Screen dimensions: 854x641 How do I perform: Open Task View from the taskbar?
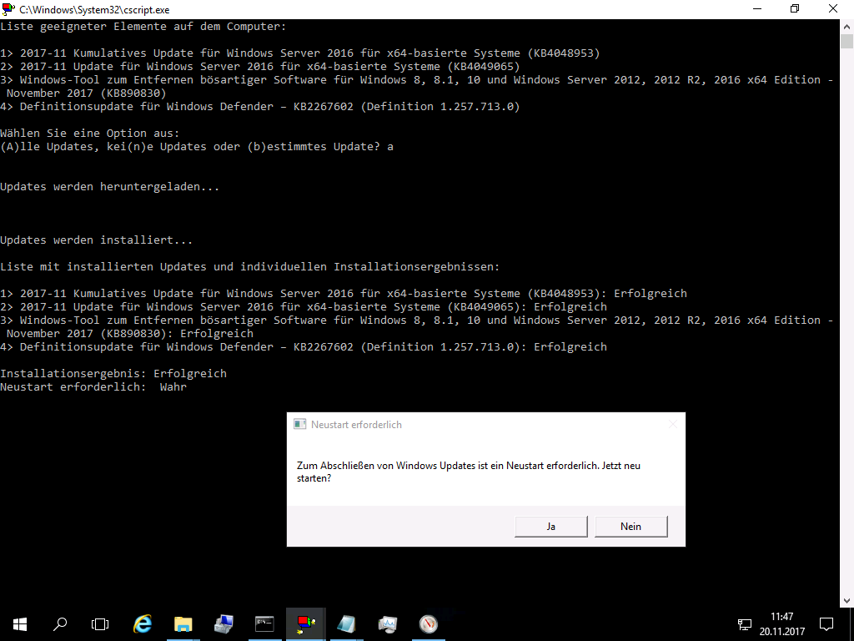pos(100,623)
